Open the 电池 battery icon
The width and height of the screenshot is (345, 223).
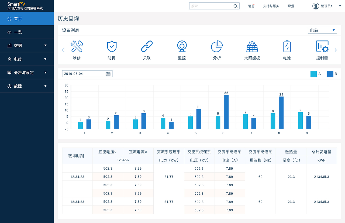[287, 46]
